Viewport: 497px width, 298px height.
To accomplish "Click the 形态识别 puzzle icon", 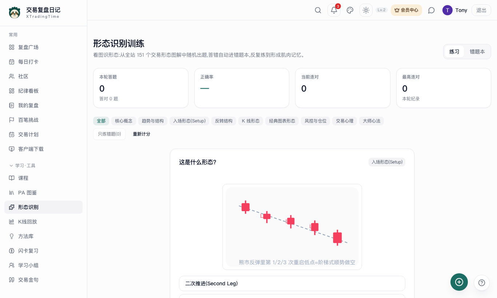I will (12, 207).
